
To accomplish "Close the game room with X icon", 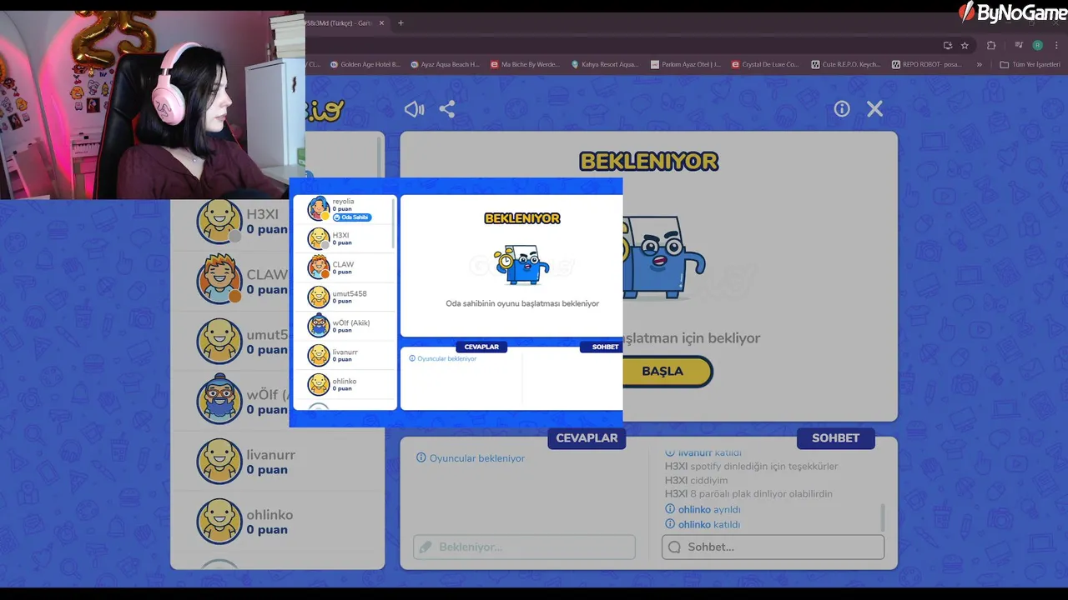I will point(874,109).
